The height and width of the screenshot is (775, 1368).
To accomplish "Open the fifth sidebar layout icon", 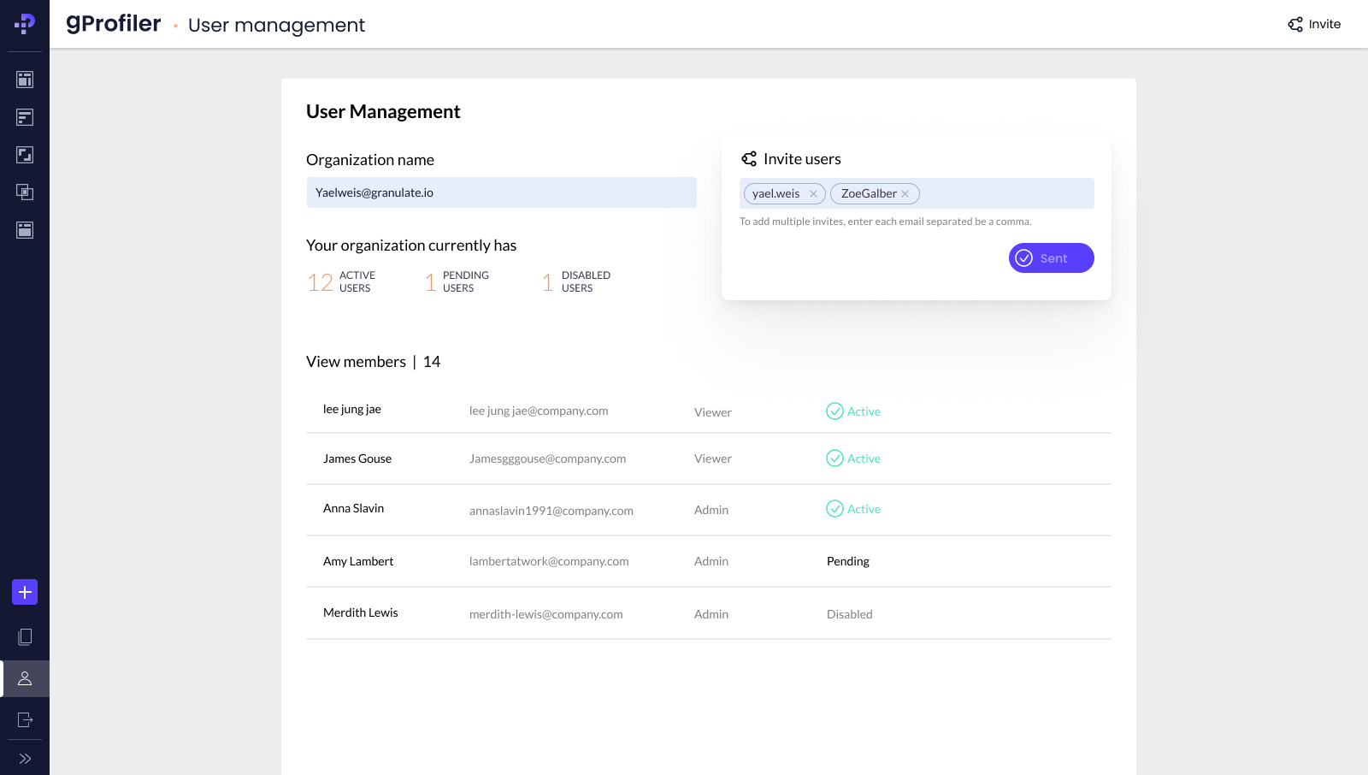I will 25,230.
